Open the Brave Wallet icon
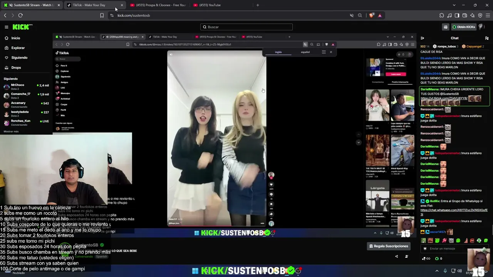This screenshot has height=277, width=493. [465, 15]
